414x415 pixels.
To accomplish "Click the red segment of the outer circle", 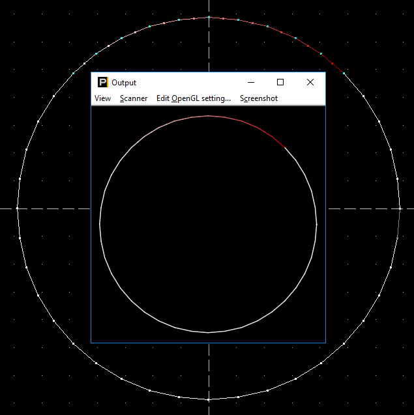I will [x=321, y=55].
